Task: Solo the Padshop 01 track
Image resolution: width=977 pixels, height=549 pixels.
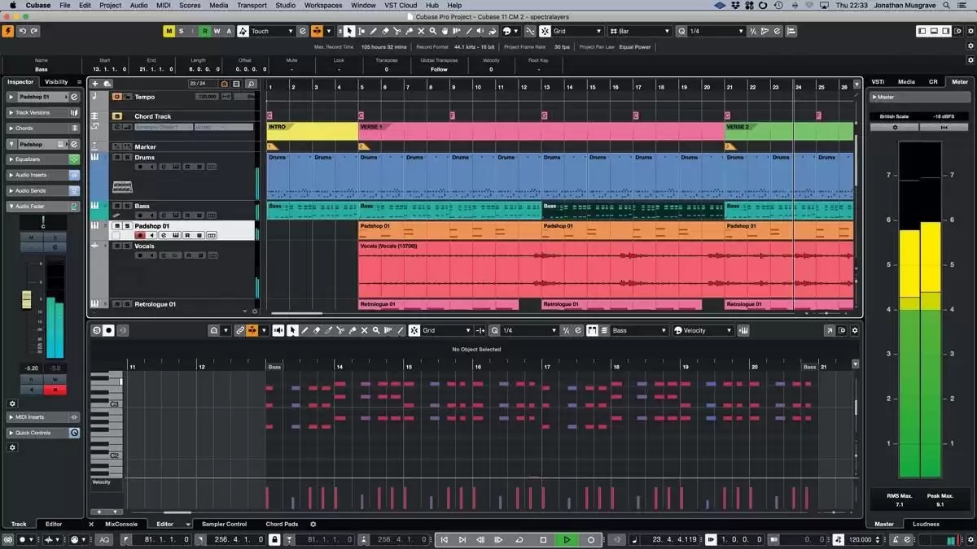Action: pos(127,226)
